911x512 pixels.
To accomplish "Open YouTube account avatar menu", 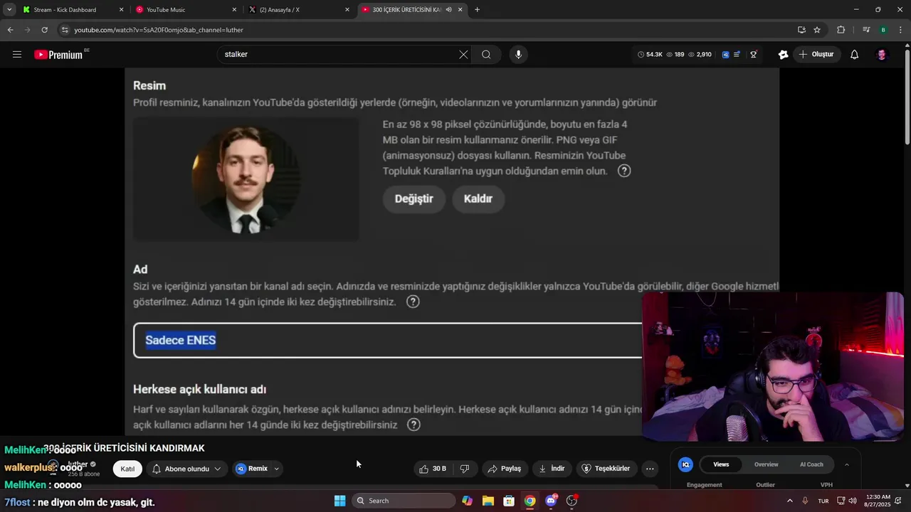I will (x=881, y=54).
